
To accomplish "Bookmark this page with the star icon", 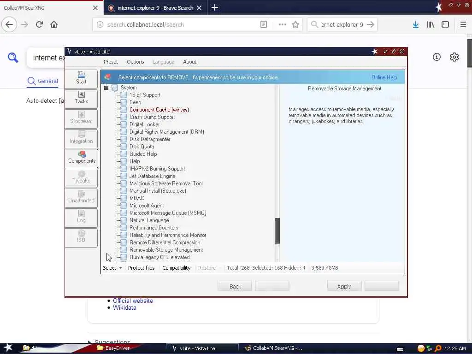I will pyautogui.click(x=295, y=25).
